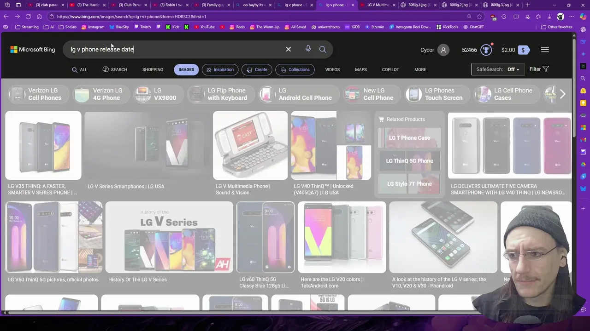Open the browser downloads icon
The image size is (590, 331).
pos(549,17)
